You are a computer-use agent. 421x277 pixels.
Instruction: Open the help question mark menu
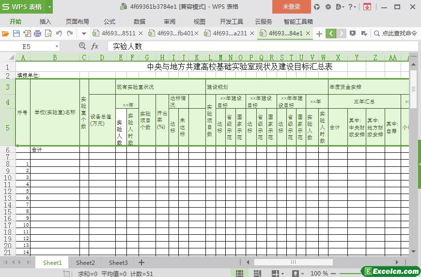click(x=352, y=7)
